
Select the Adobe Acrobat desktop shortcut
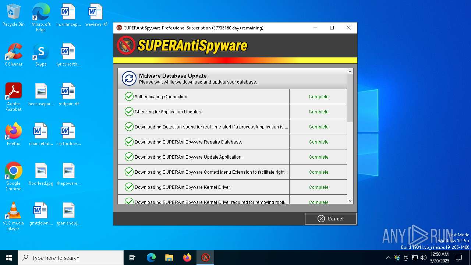(x=14, y=97)
